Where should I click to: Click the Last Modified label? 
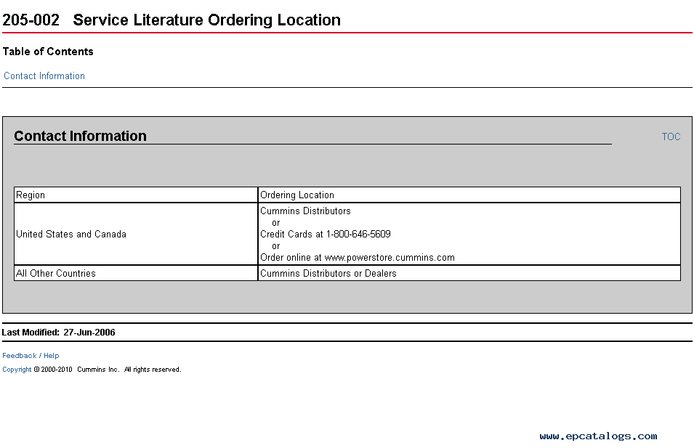point(31,333)
